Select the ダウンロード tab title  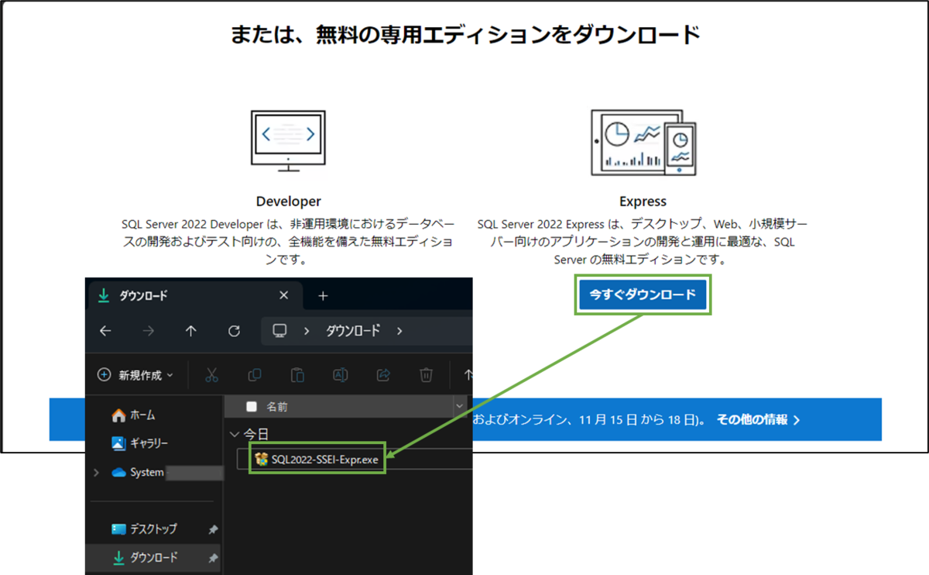[x=143, y=295]
